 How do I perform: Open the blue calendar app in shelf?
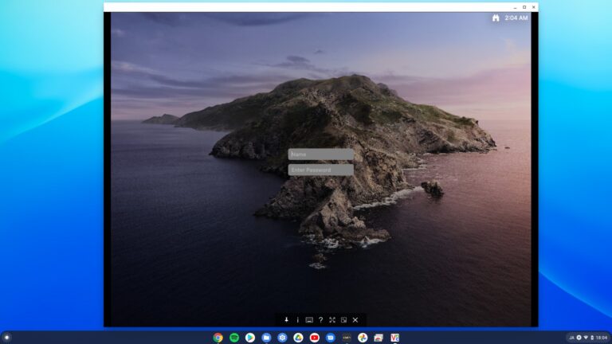(x=330, y=338)
